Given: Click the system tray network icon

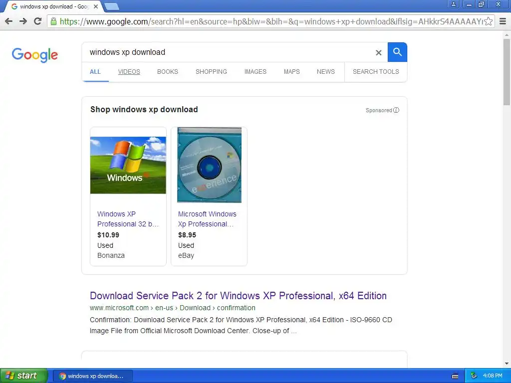Looking at the screenshot, I should point(474,376).
